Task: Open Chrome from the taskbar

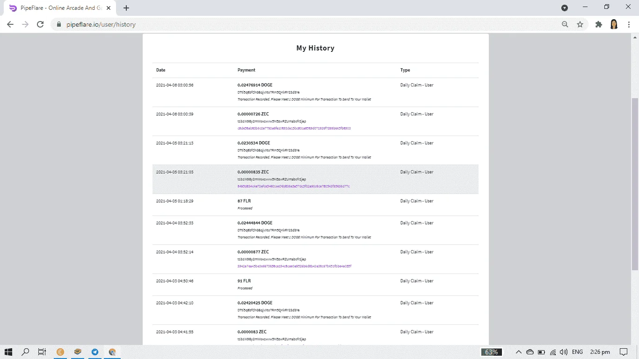Action: (x=112, y=352)
